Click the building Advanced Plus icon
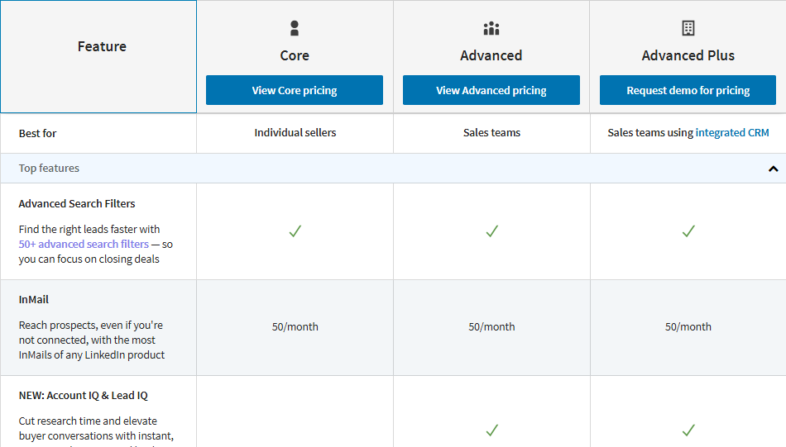 (x=688, y=28)
